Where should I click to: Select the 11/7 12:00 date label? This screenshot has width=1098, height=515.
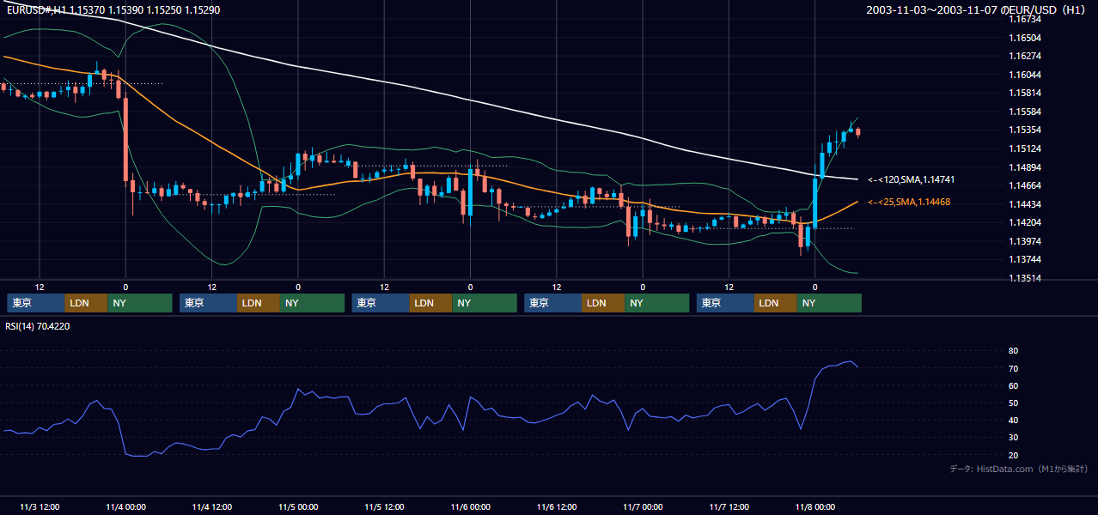(729, 506)
